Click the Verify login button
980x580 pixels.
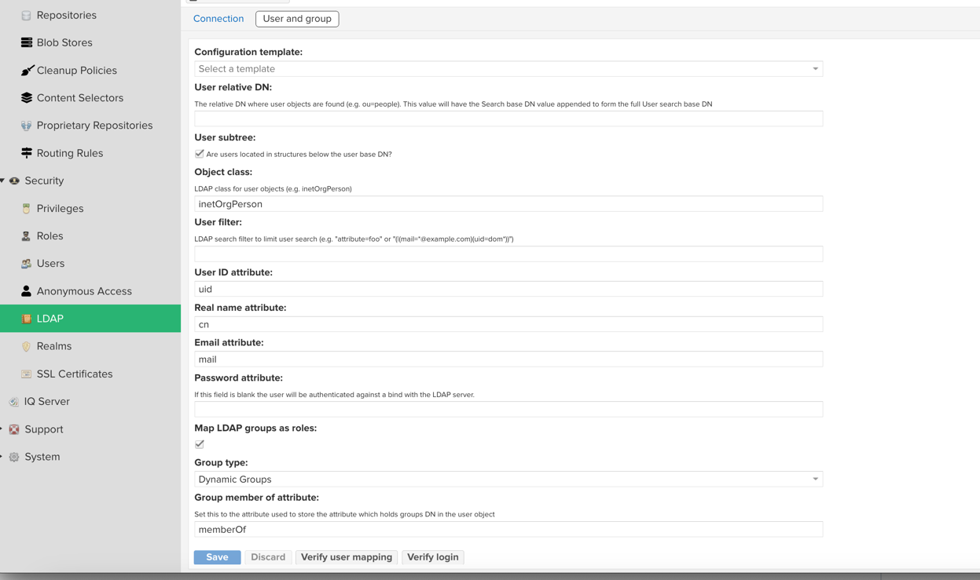(x=433, y=557)
